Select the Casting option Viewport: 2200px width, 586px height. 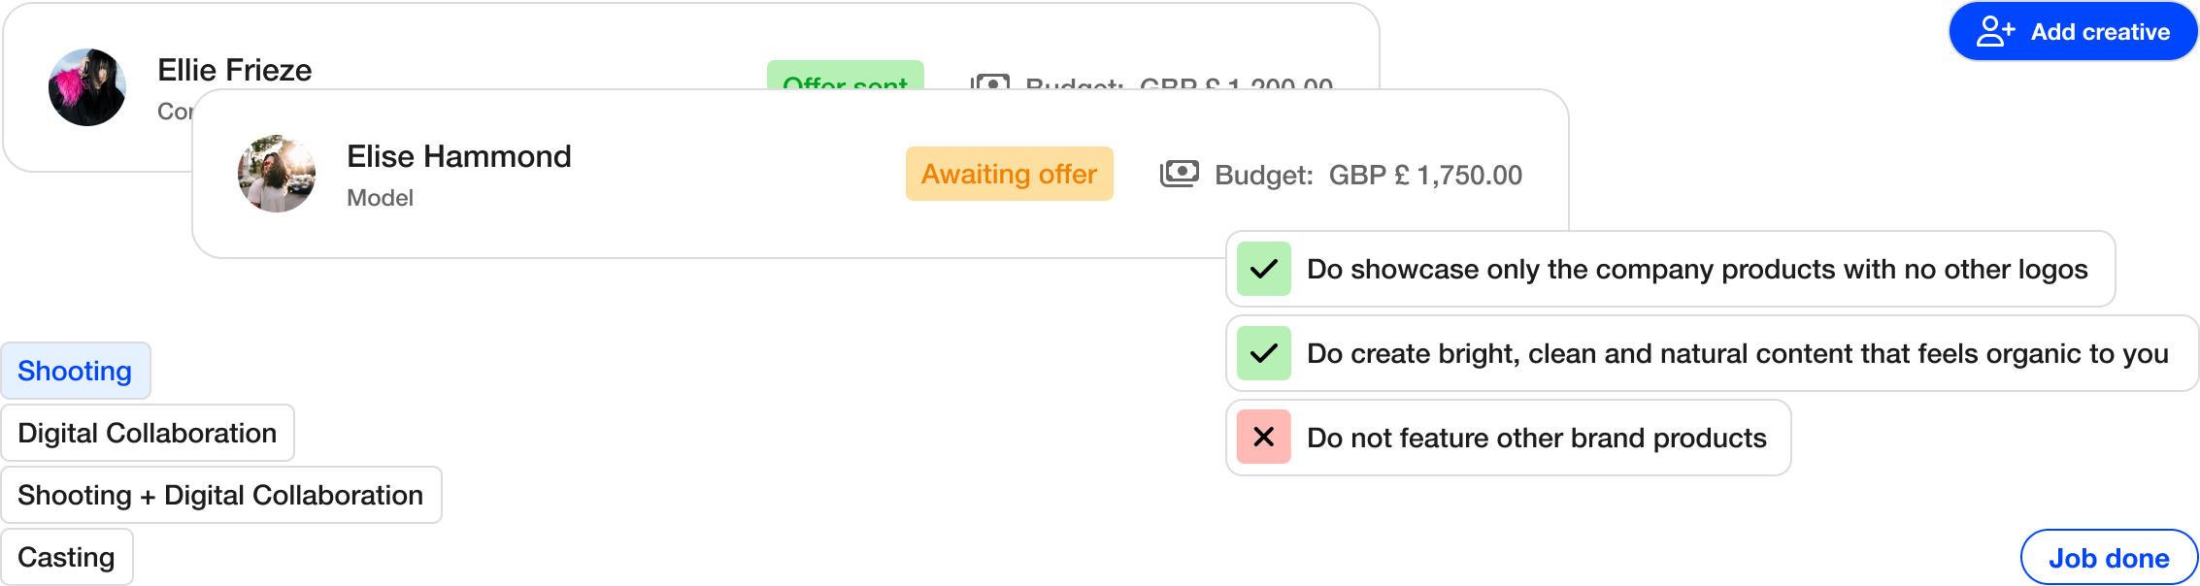click(66, 557)
